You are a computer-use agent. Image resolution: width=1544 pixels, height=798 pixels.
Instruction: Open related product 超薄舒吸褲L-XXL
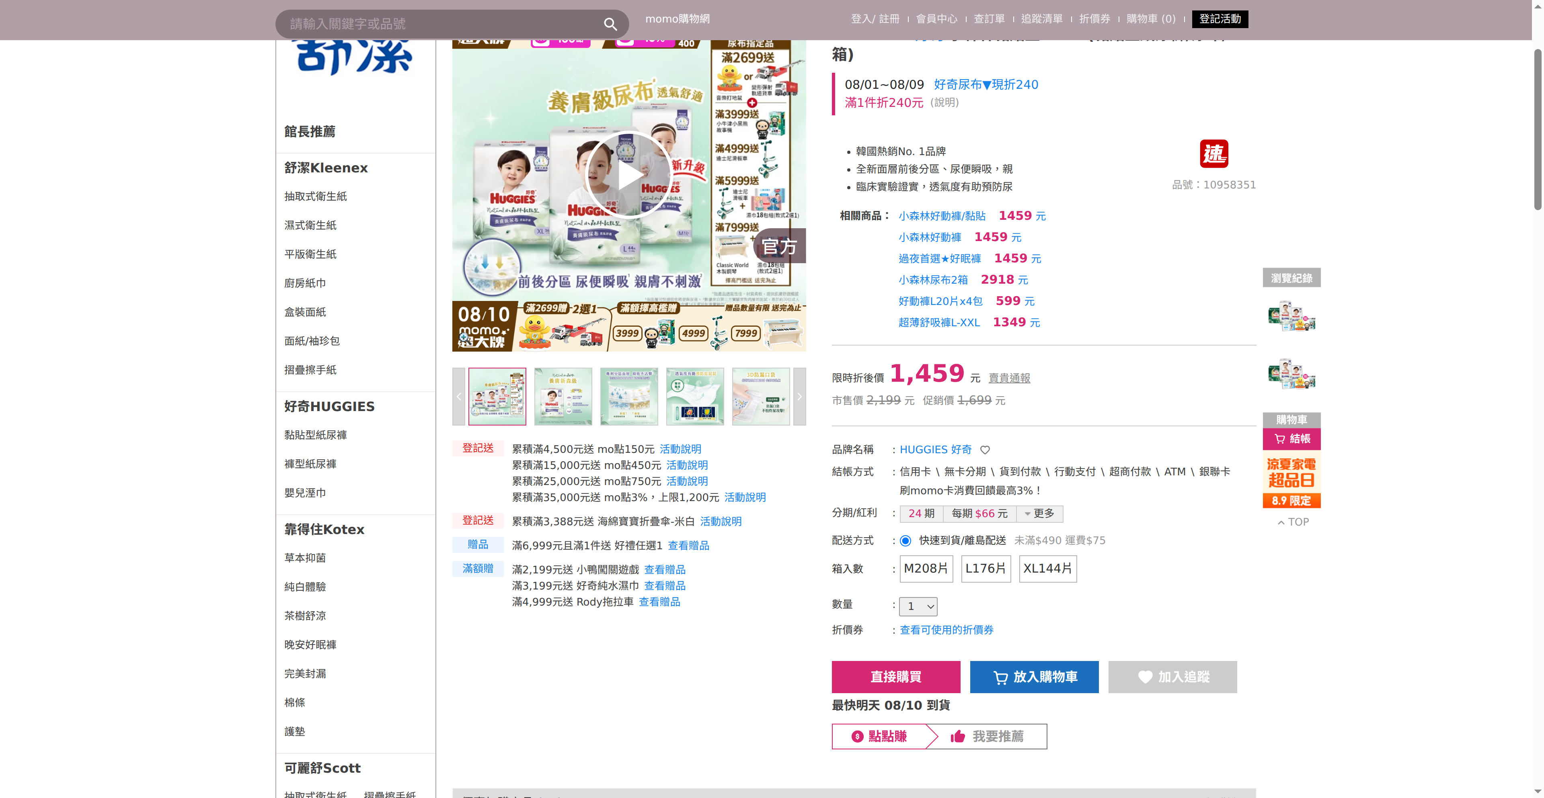click(938, 322)
